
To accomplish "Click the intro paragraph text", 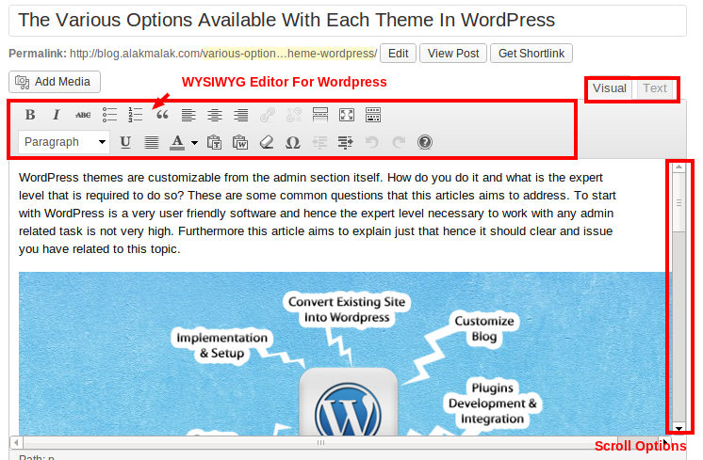I will (318, 213).
